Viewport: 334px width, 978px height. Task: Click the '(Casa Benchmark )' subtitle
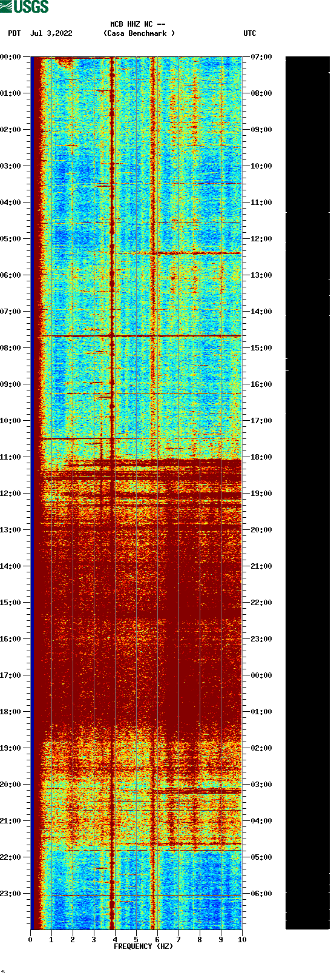(139, 33)
